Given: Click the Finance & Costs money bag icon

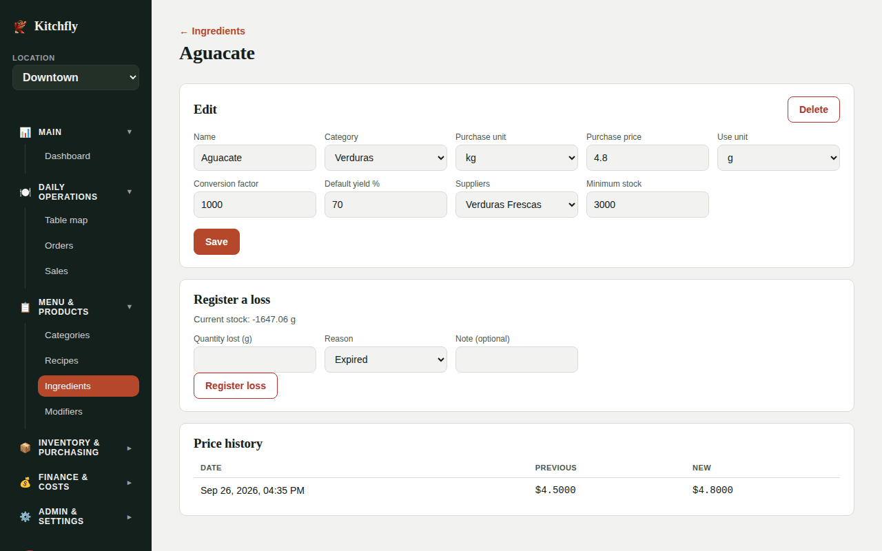Looking at the screenshot, I should [x=25, y=482].
